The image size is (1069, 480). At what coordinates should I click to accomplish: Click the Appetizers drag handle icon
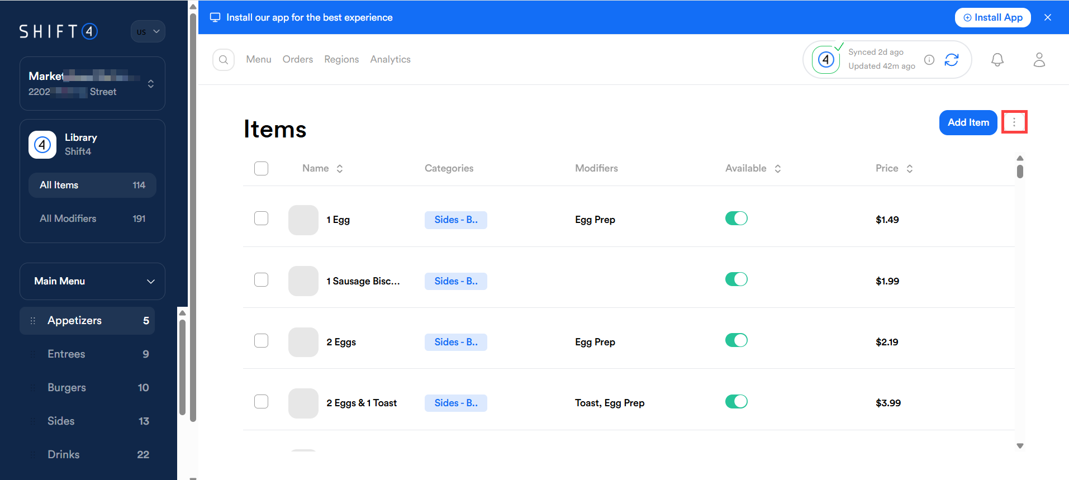[33, 321]
